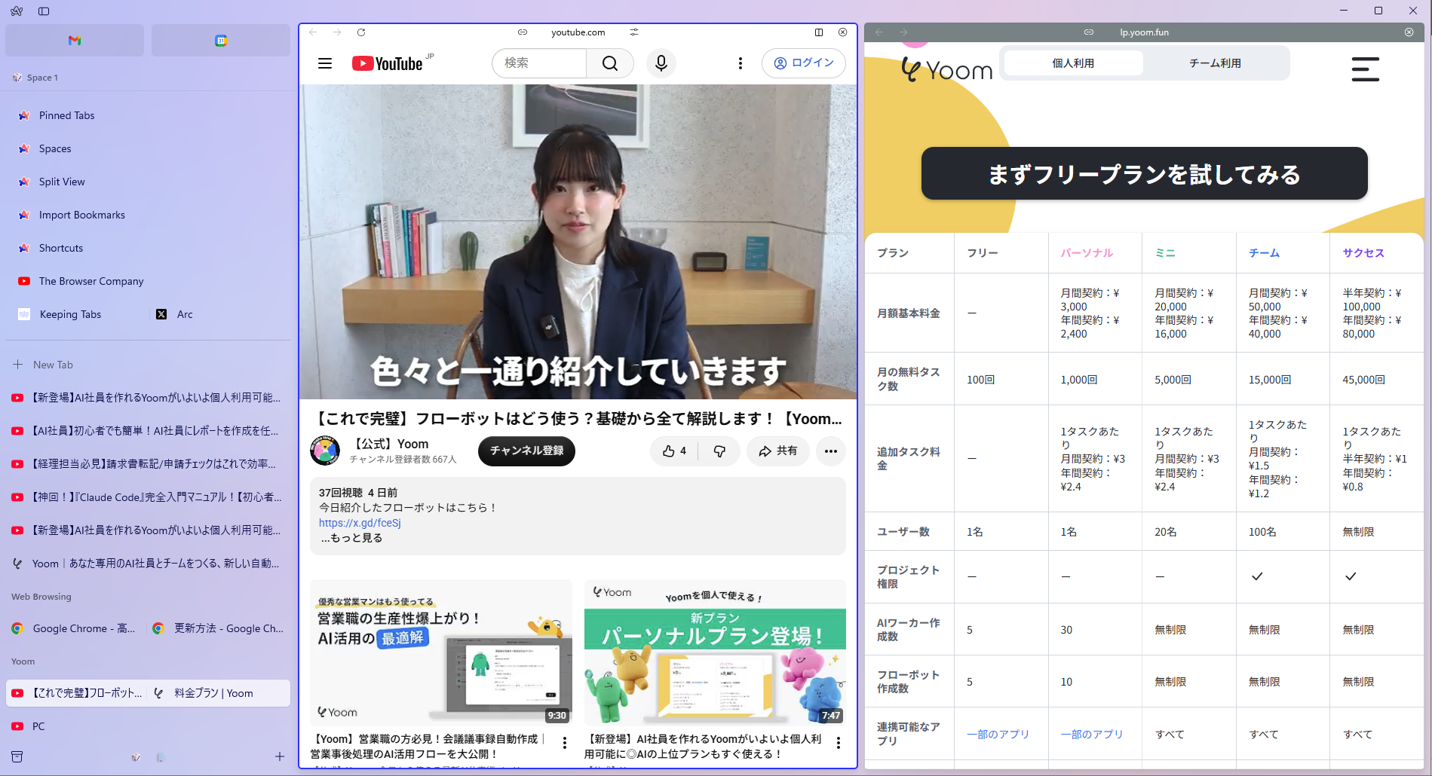The height and width of the screenshot is (776, 1432).
Task: Click the YouTube logo
Action: [x=388, y=63]
